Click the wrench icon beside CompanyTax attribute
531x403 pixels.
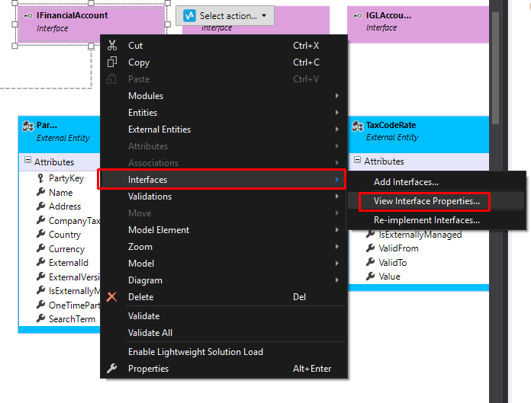pos(40,220)
